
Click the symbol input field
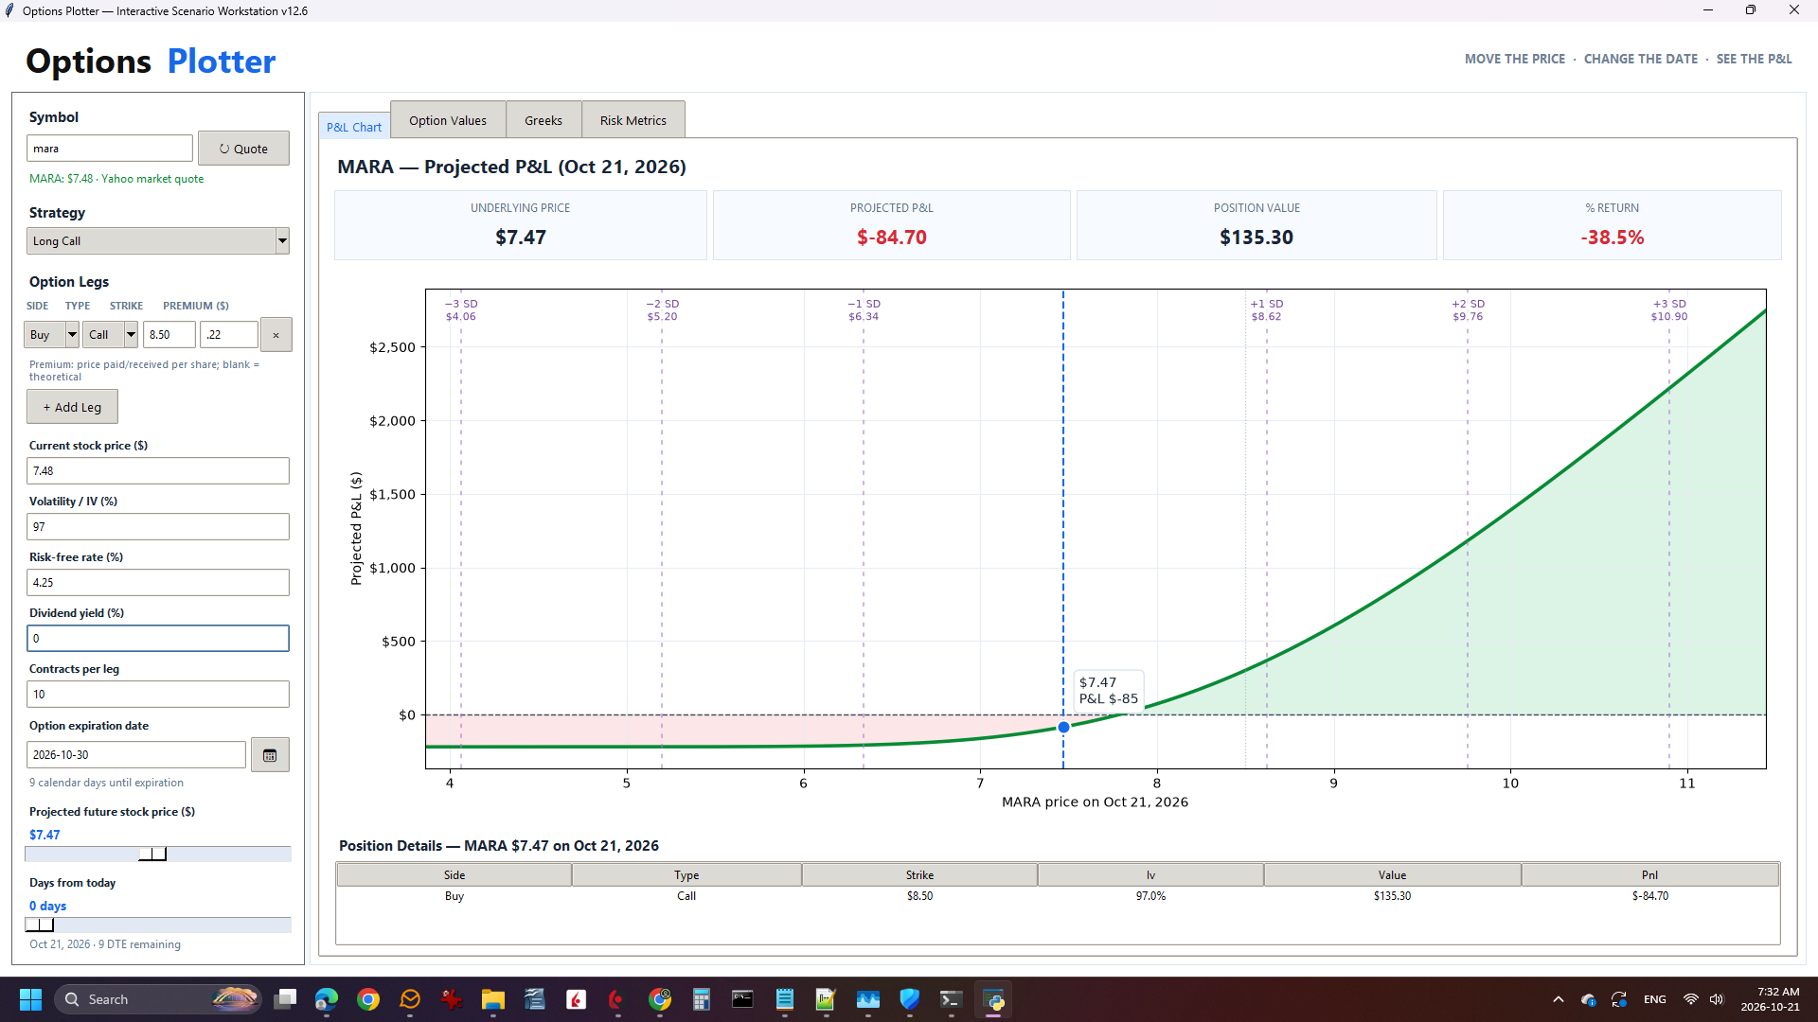[x=110, y=149]
